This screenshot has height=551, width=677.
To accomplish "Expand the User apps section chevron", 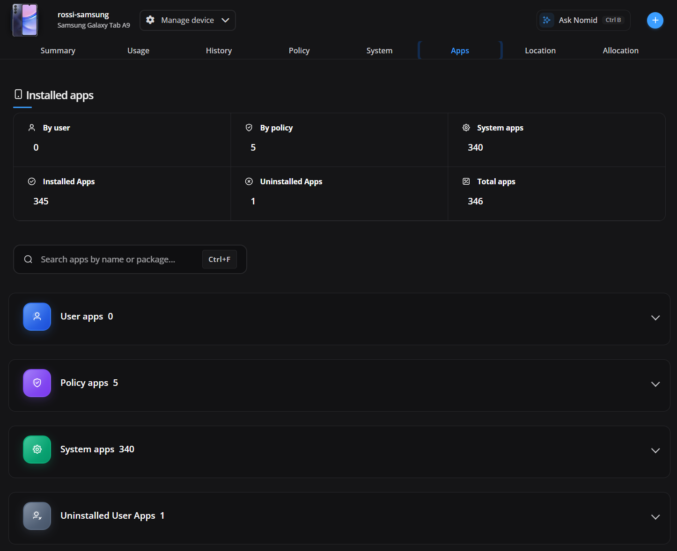I will [x=655, y=318].
